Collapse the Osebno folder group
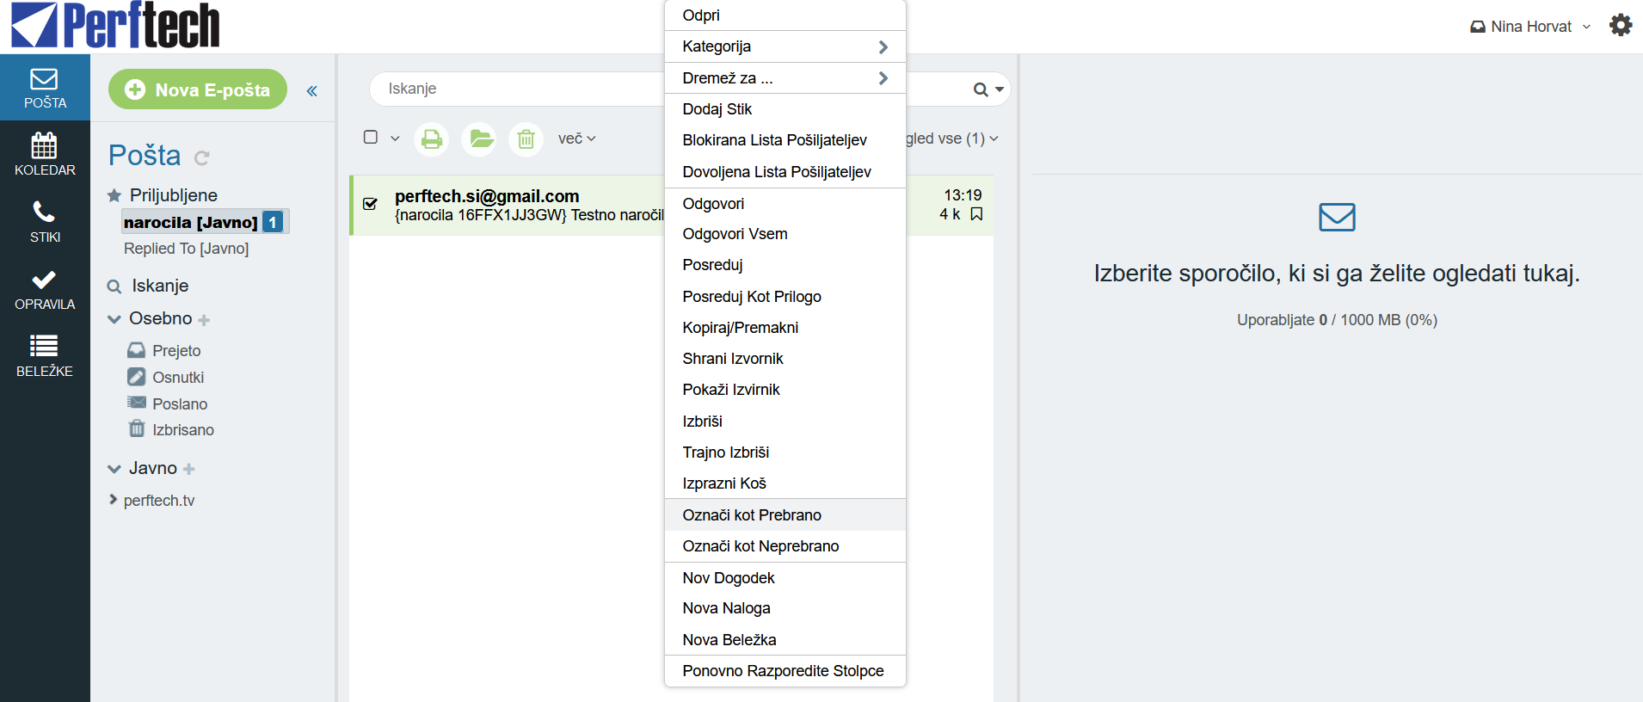The height and width of the screenshot is (702, 1643). 114,319
